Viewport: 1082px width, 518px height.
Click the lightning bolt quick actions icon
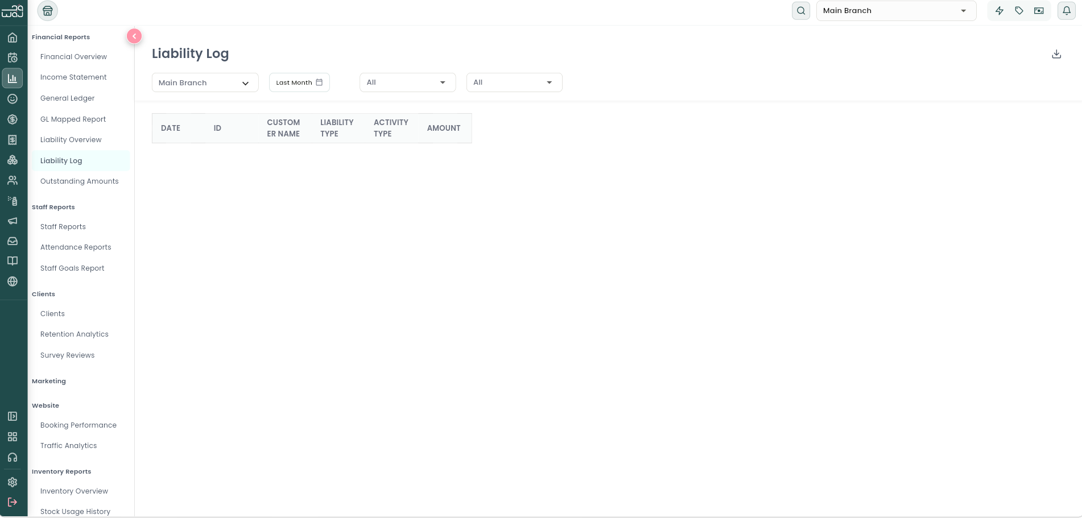[x=1000, y=11]
